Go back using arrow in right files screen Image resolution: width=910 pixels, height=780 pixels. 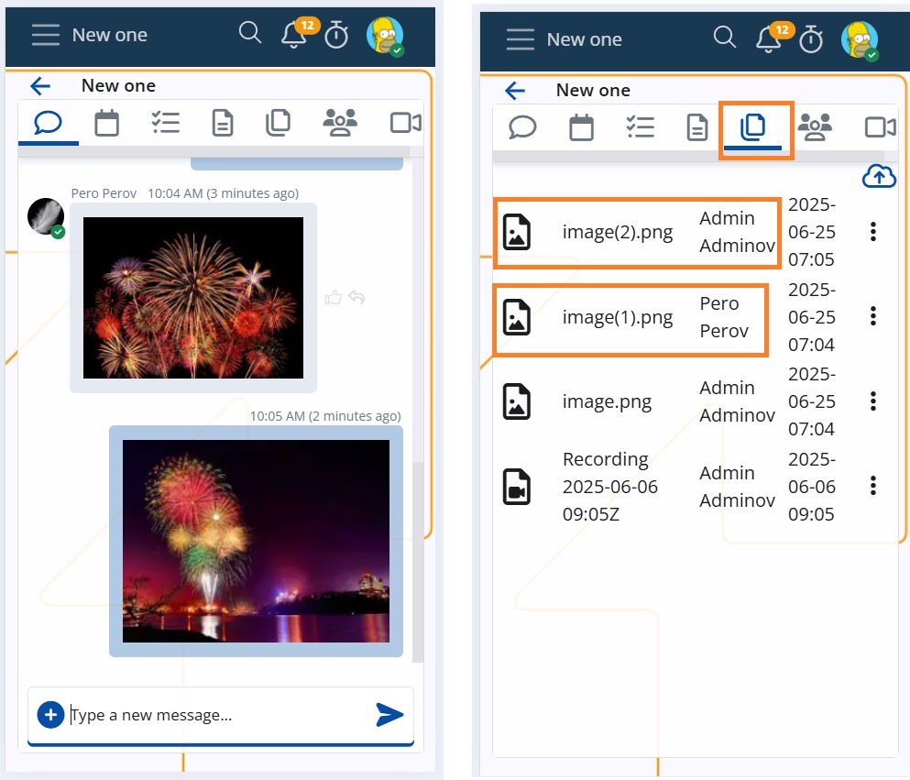click(515, 91)
